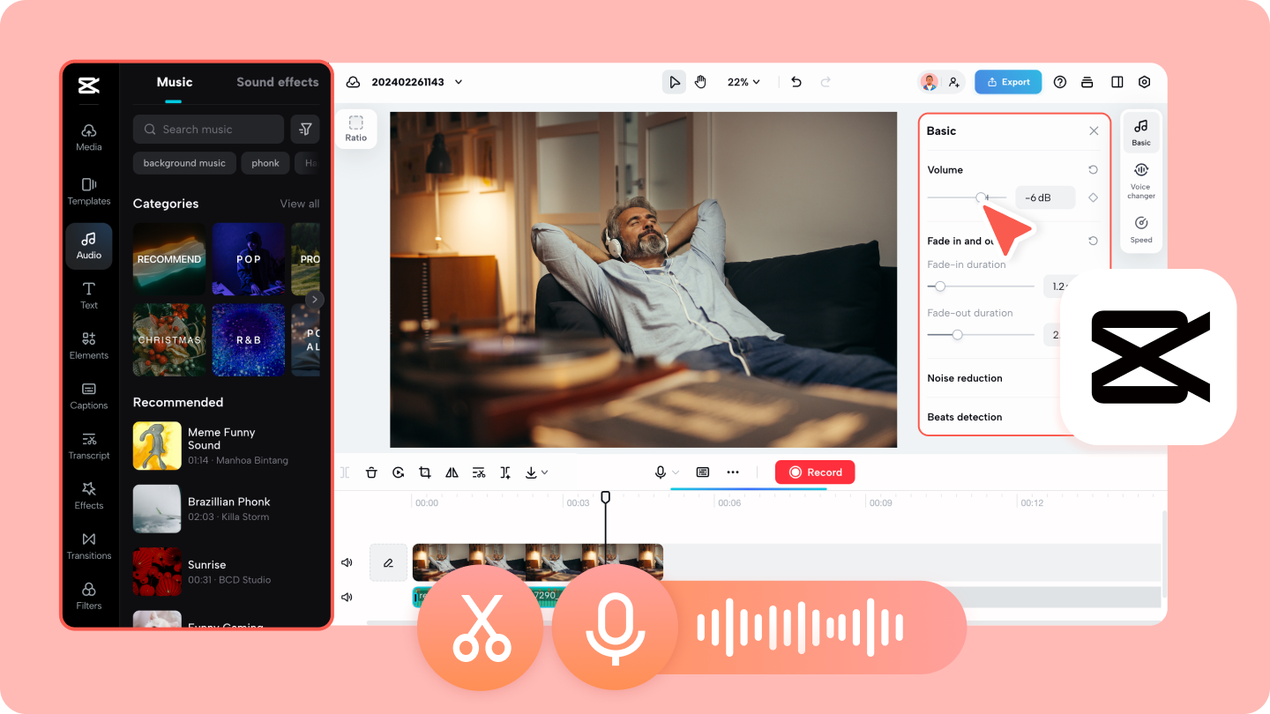Click the Search music field

tap(208, 129)
